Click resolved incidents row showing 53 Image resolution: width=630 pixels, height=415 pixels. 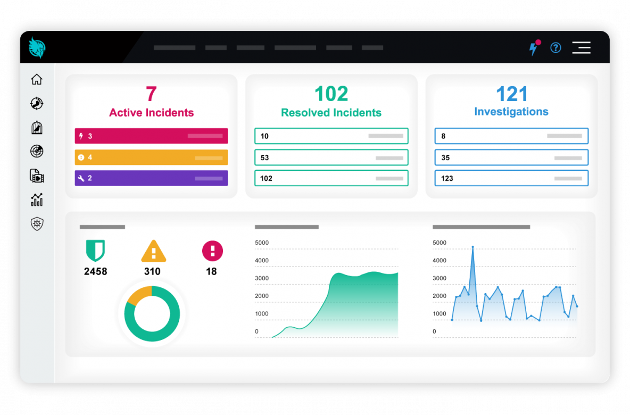(x=331, y=157)
